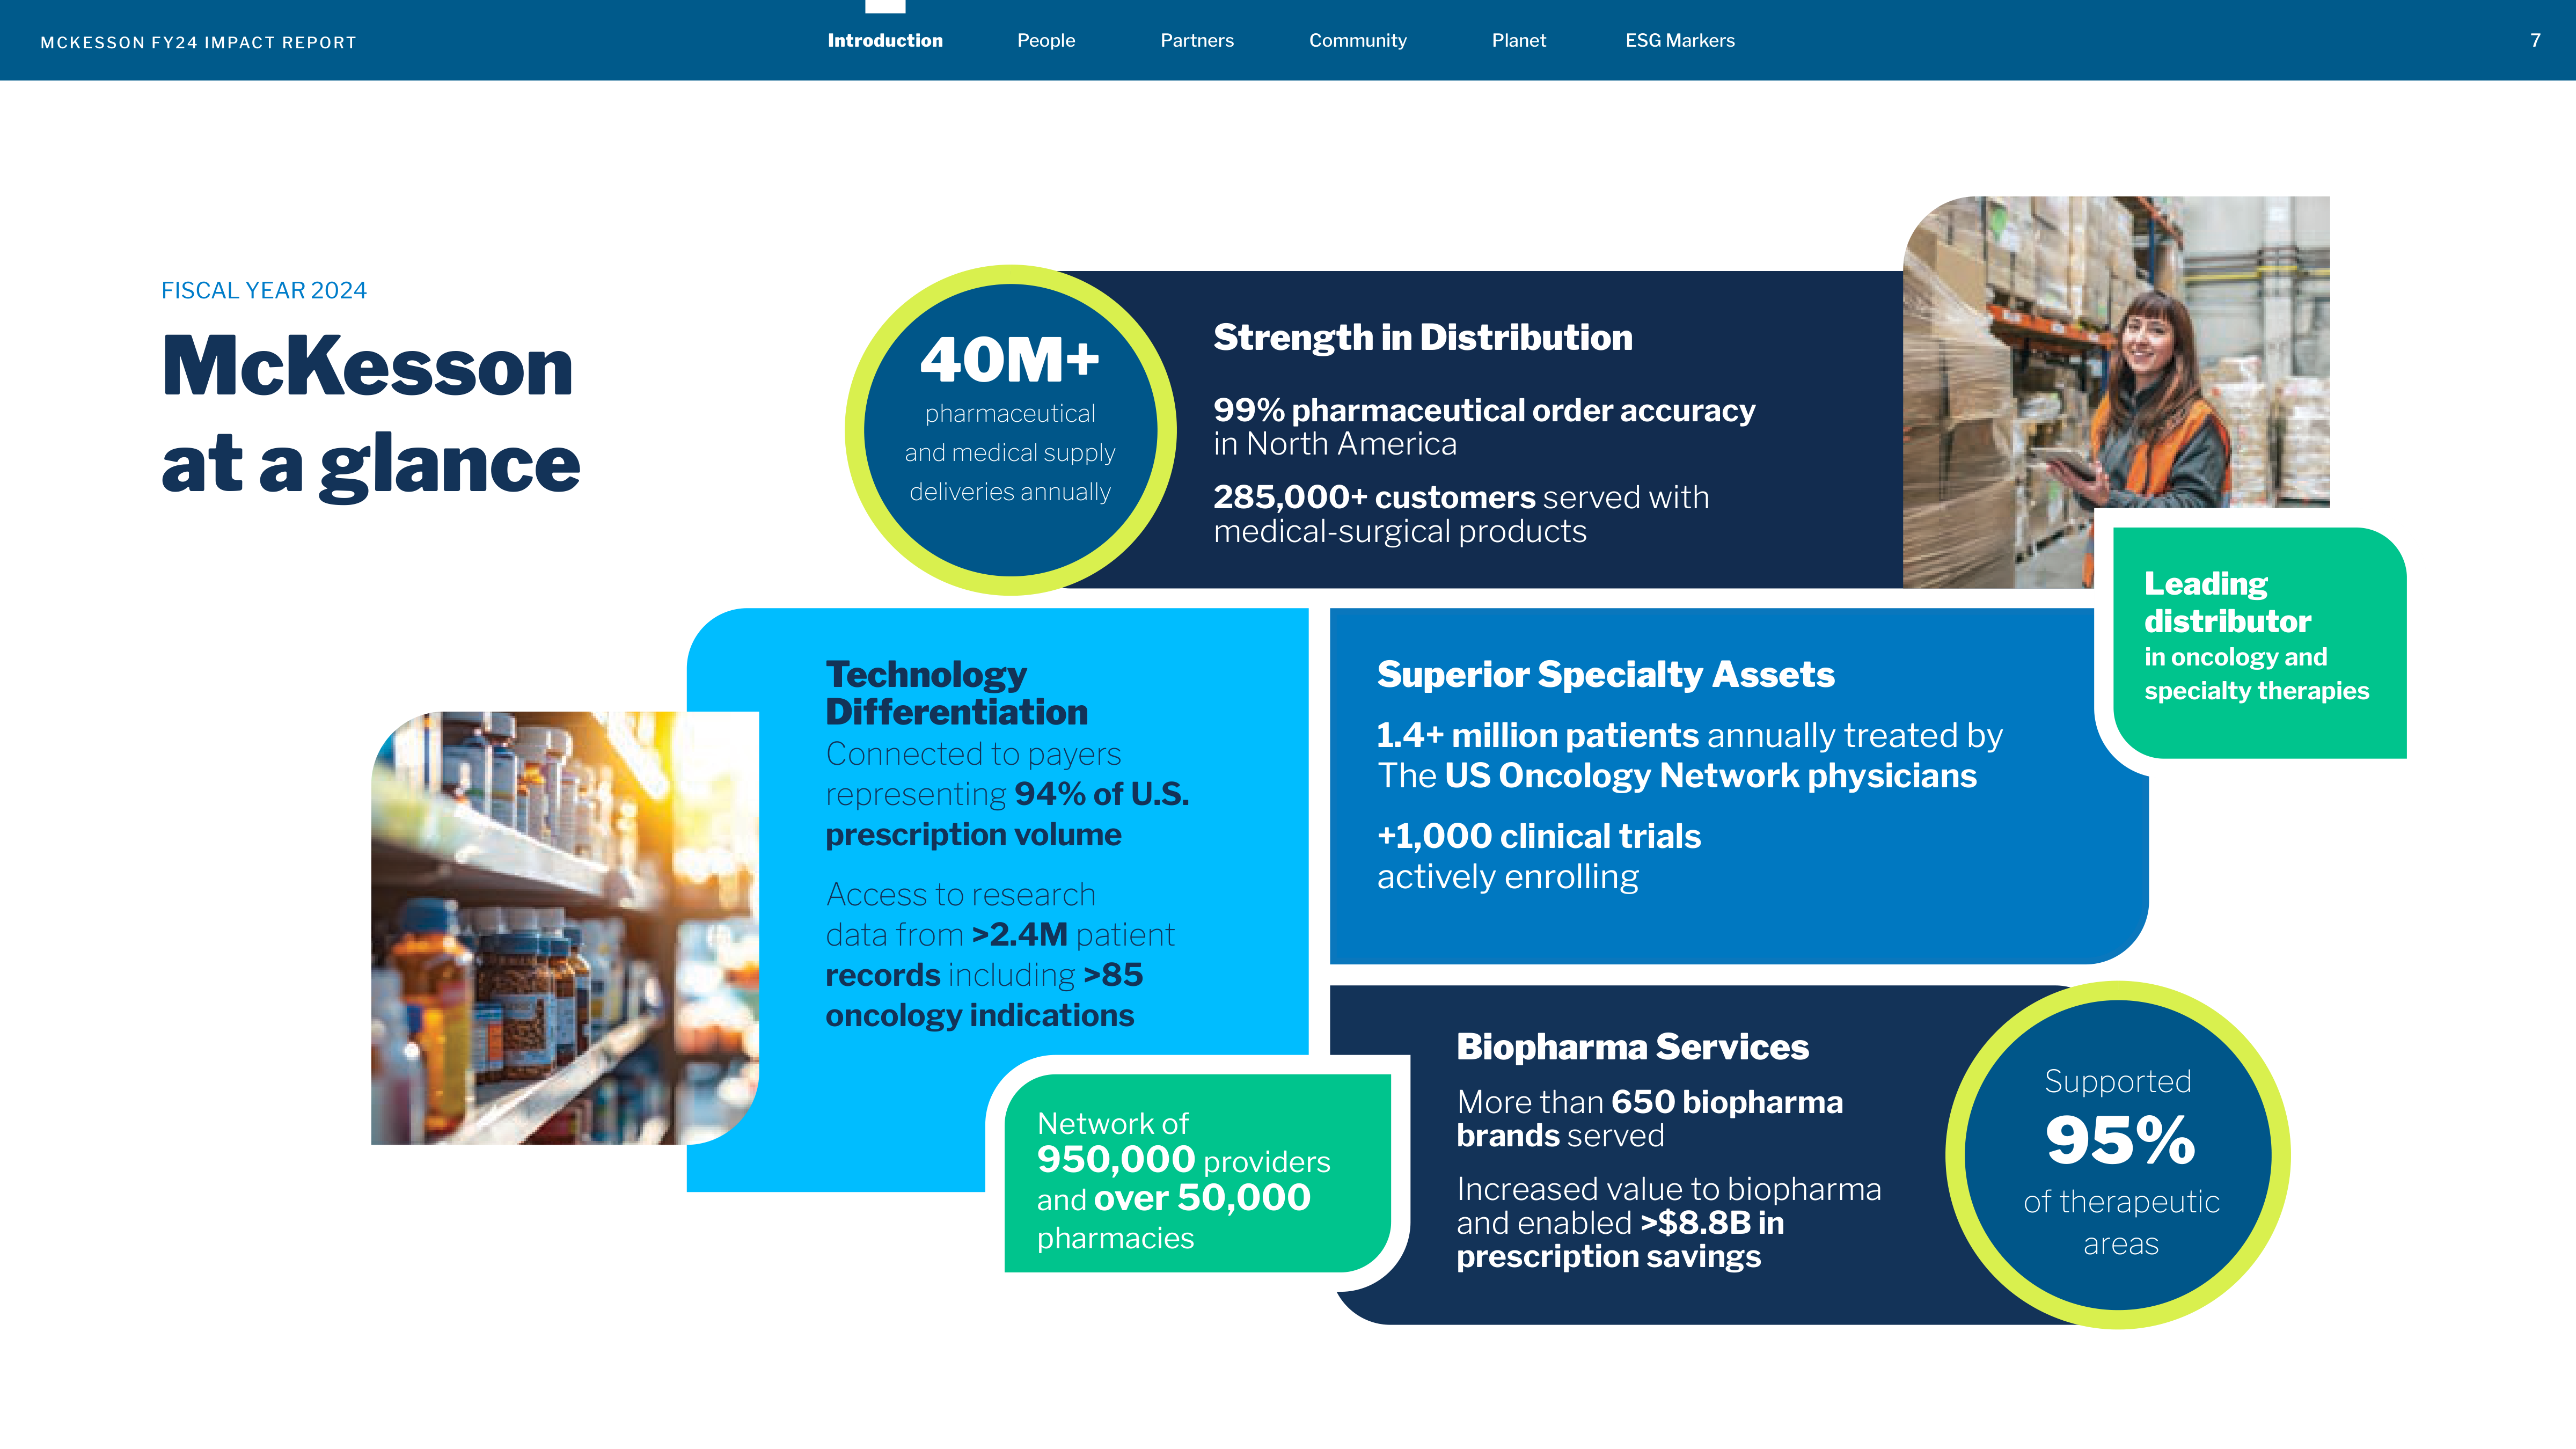
Task: Click the in oncology and specialty therapies text
Action: coord(2256,674)
